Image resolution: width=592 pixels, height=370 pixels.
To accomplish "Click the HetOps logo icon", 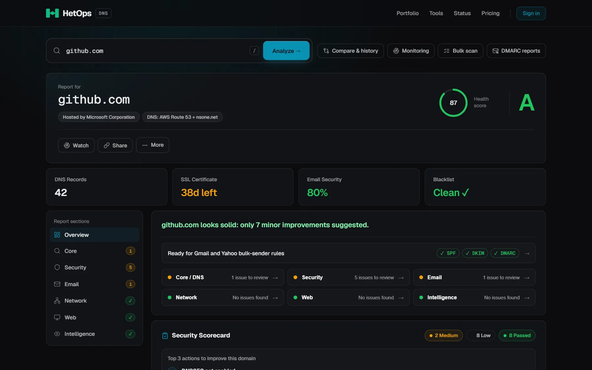I will point(52,13).
